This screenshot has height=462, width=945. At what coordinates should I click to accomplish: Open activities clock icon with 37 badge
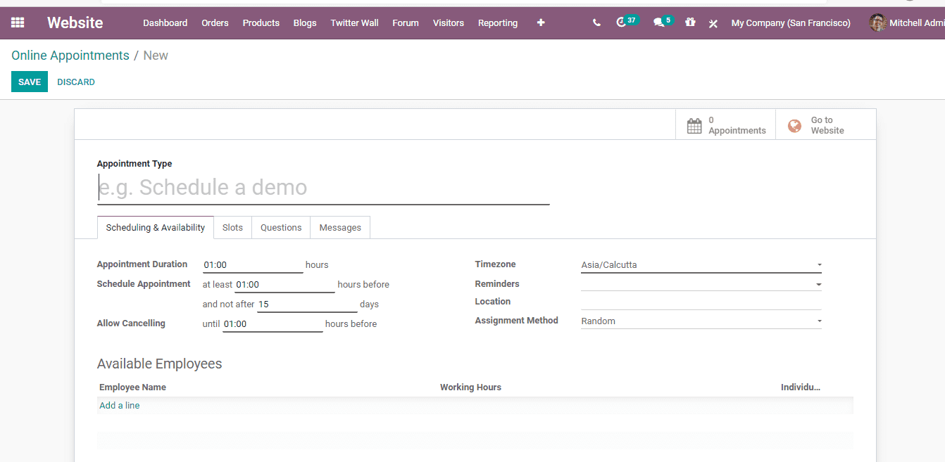[620, 23]
